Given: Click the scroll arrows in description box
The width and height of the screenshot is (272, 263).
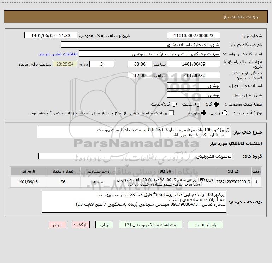Looking at the screenshot, I should tap(228, 130).
